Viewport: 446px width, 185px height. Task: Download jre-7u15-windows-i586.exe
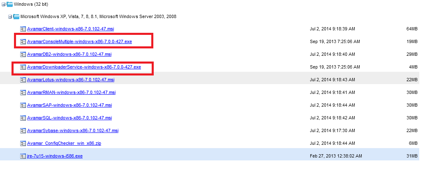point(55,156)
